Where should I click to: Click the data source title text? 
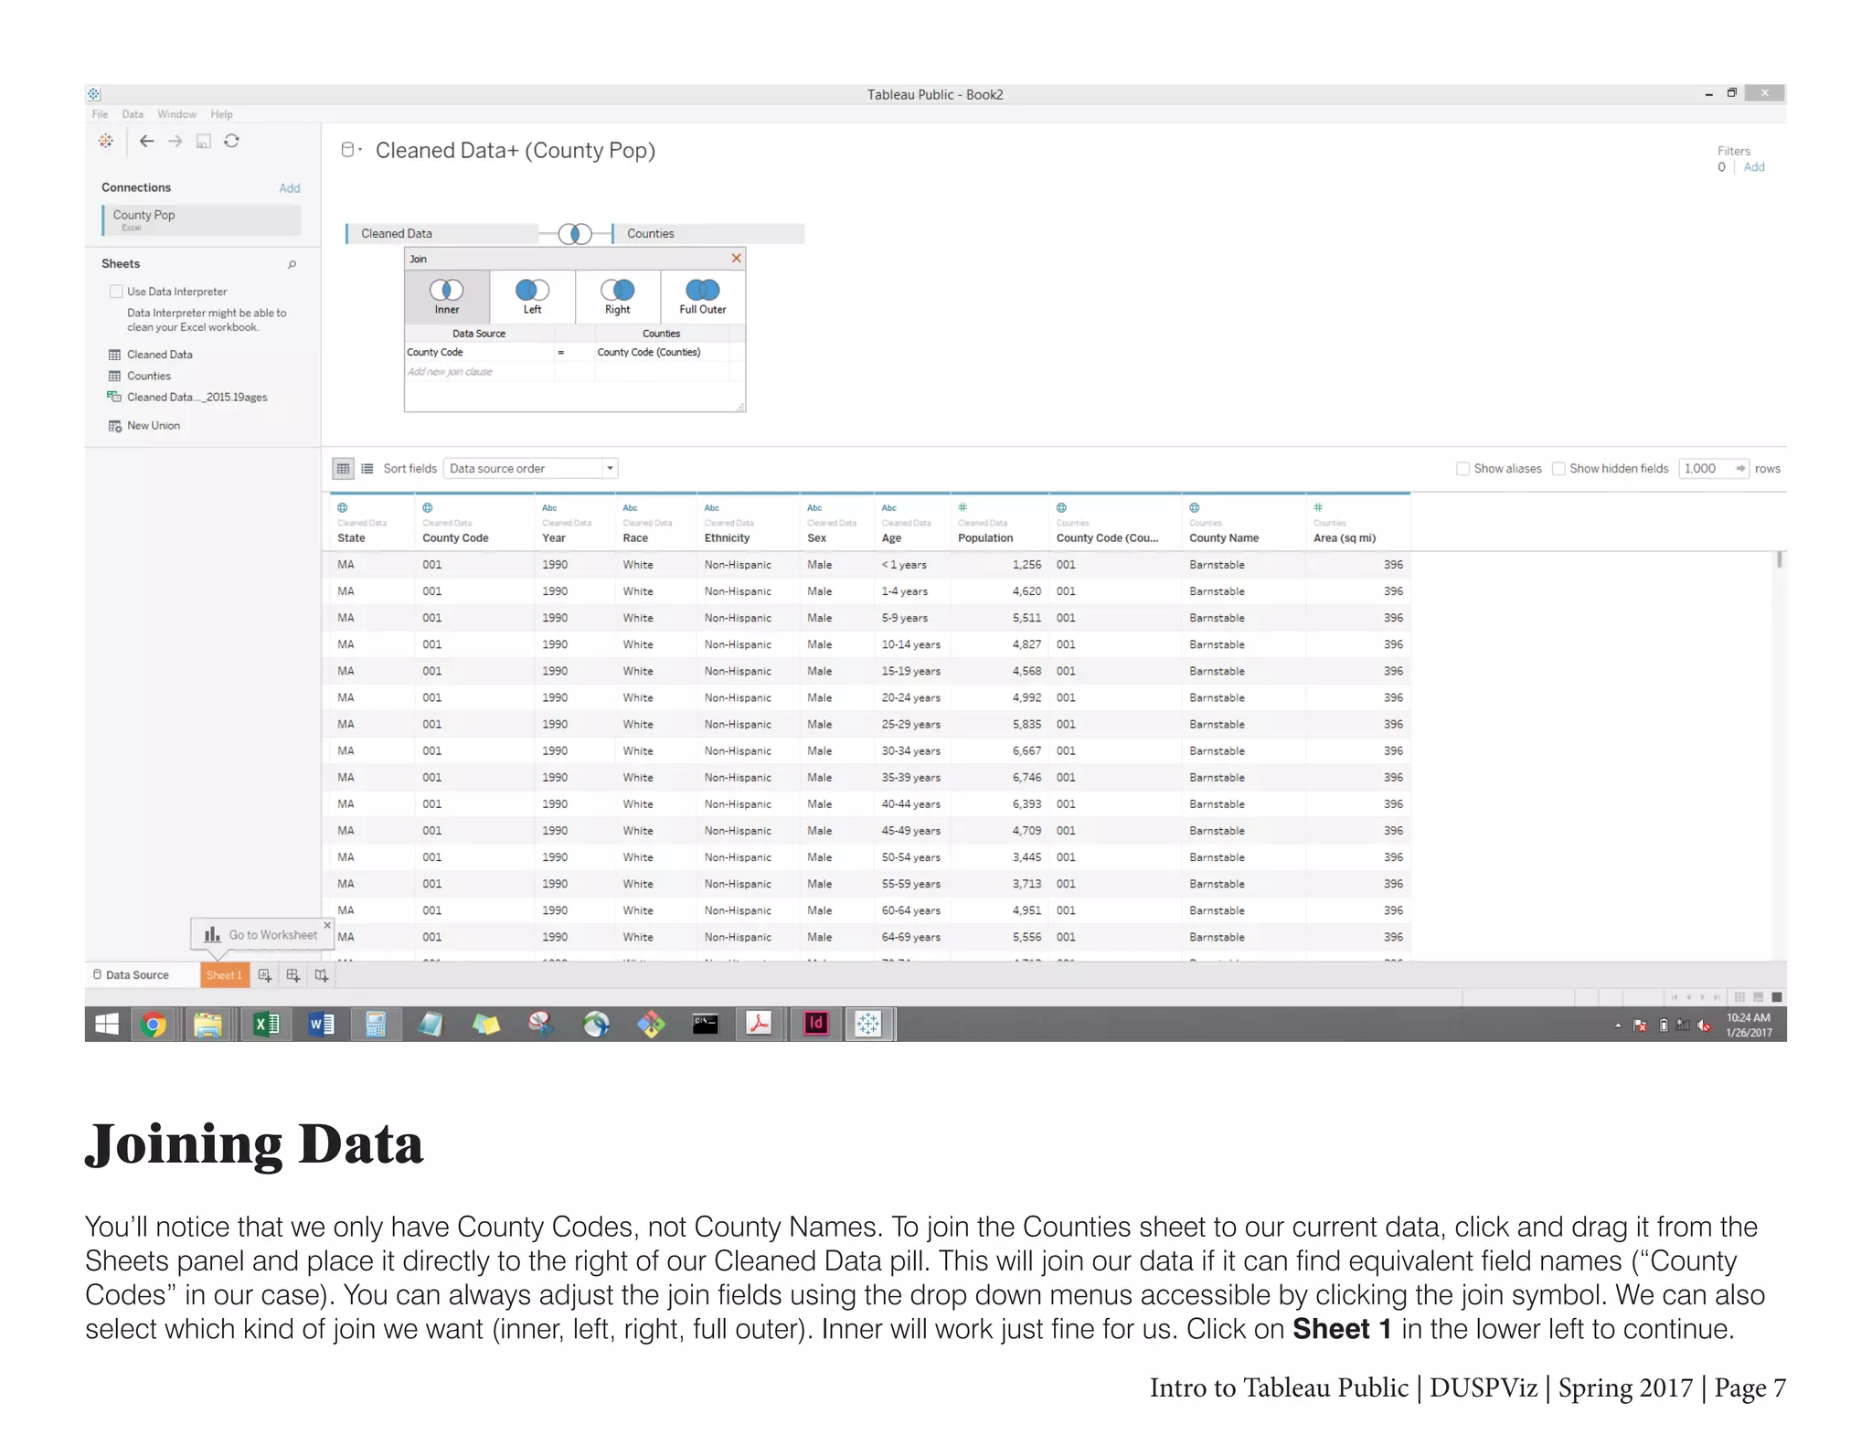click(516, 151)
